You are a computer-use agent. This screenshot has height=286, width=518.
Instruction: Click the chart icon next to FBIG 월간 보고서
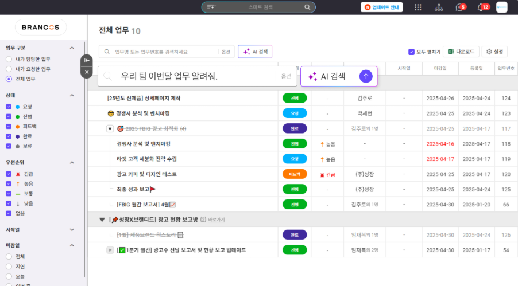(172, 205)
